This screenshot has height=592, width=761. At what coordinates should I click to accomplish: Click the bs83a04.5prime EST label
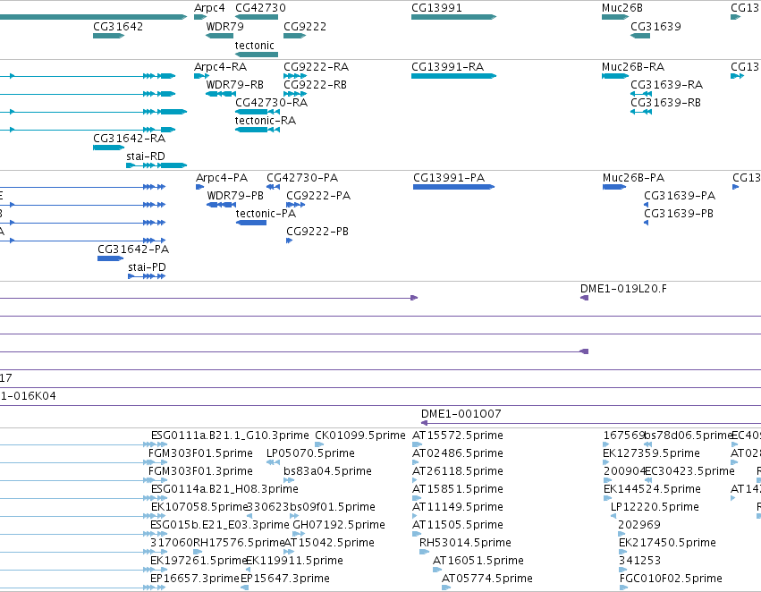pos(327,471)
